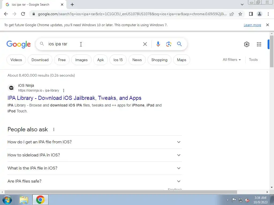View site security lock information
Image resolution: width=274 pixels, height=205 pixels.
[34, 14]
